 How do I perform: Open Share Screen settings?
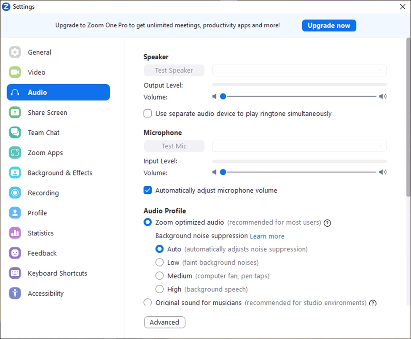pyautogui.click(x=58, y=112)
